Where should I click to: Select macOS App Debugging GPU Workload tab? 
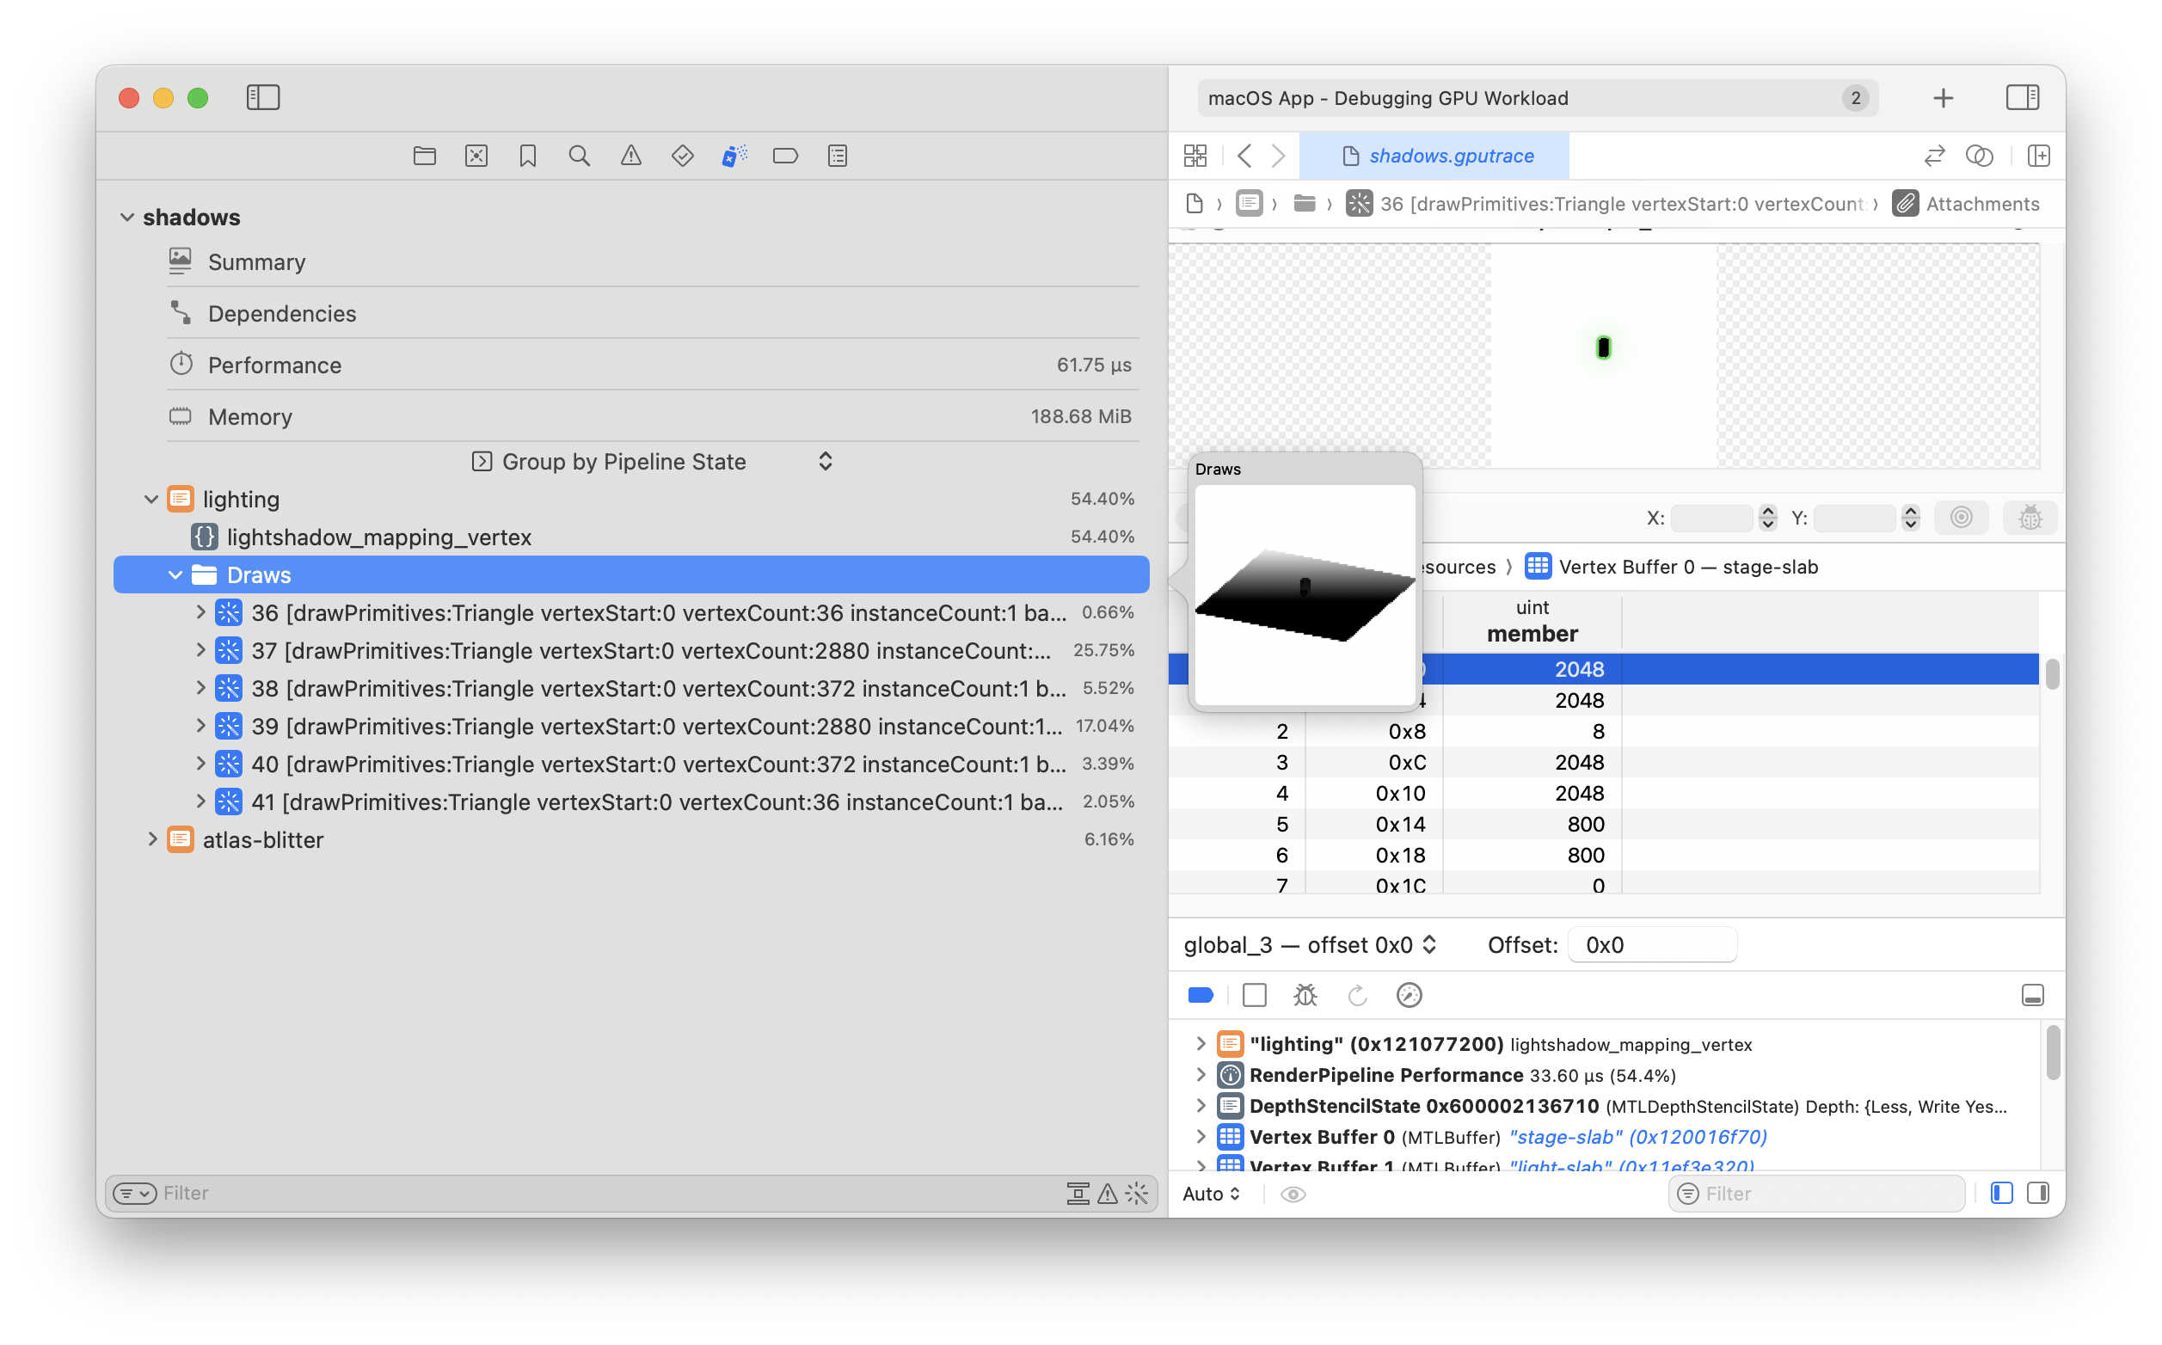[x=1538, y=98]
